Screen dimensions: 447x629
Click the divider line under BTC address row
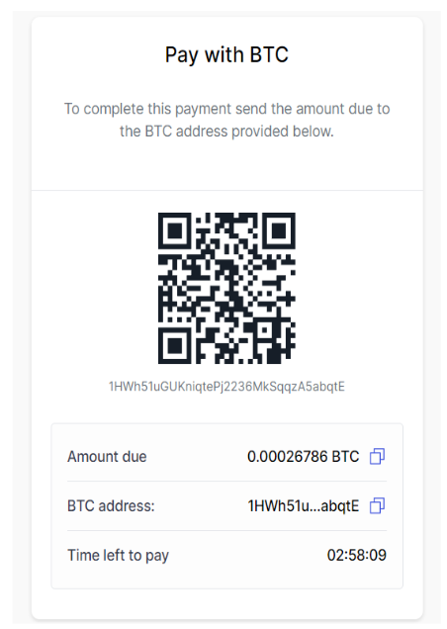pos(227,530)
